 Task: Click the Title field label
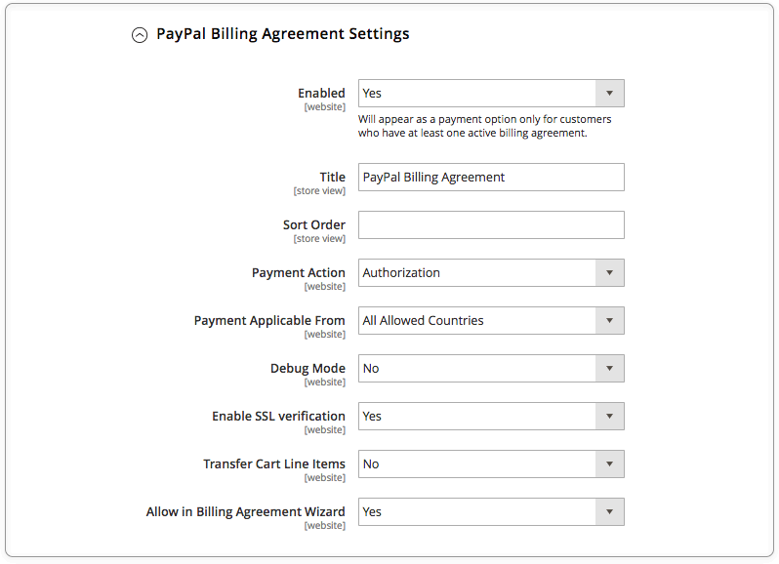[x=332, y=178]
